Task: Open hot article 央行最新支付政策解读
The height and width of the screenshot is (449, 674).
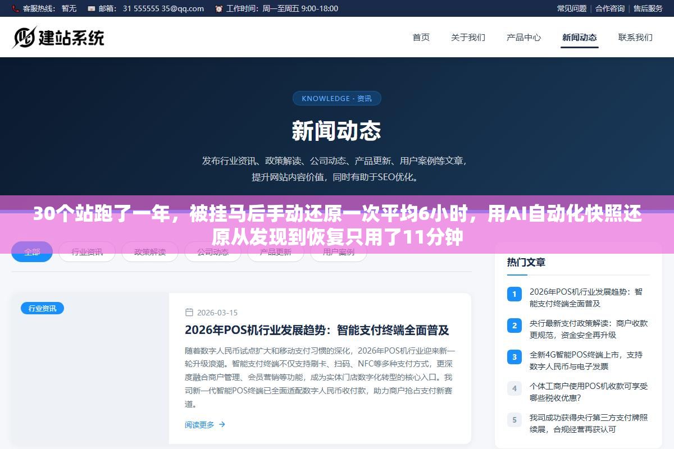Action: (589, 329)
